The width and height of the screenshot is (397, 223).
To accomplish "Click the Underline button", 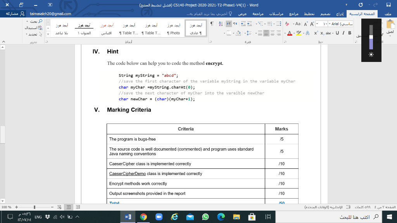I will point(338,33).
